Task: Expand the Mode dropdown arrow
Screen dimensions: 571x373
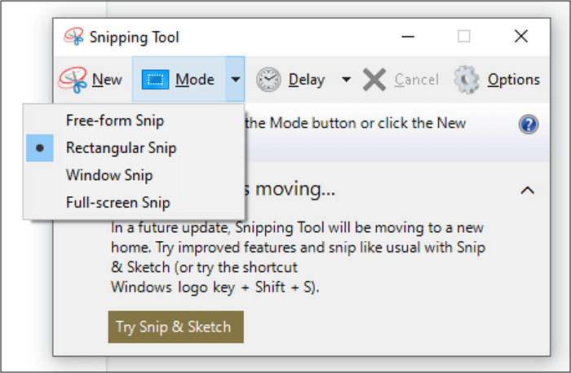Action: [235, 79]
